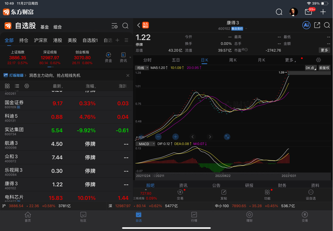
Task: Go back using the chevron beside 东方财富 logo
Action: click(x=139, y=25)
